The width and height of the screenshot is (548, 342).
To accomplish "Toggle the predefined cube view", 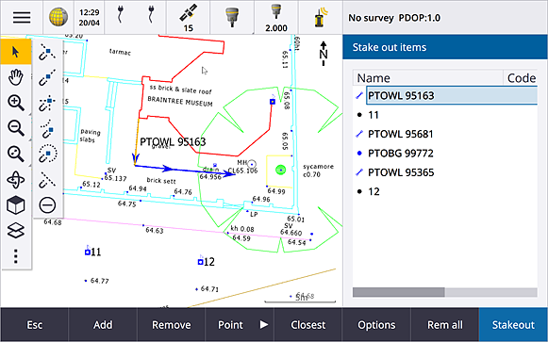I will coord(16,204).
